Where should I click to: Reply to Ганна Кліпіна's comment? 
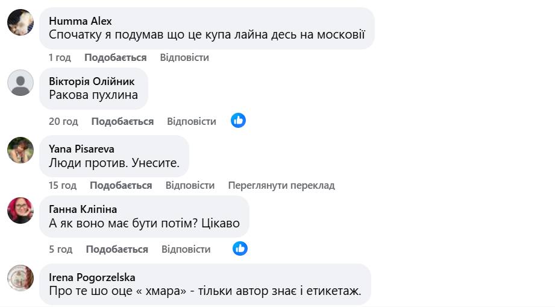coord(186,249)
